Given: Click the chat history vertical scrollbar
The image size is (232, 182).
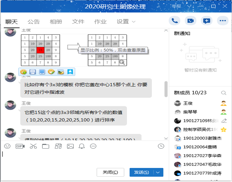Looking at the screenshot, I should 166,89.
